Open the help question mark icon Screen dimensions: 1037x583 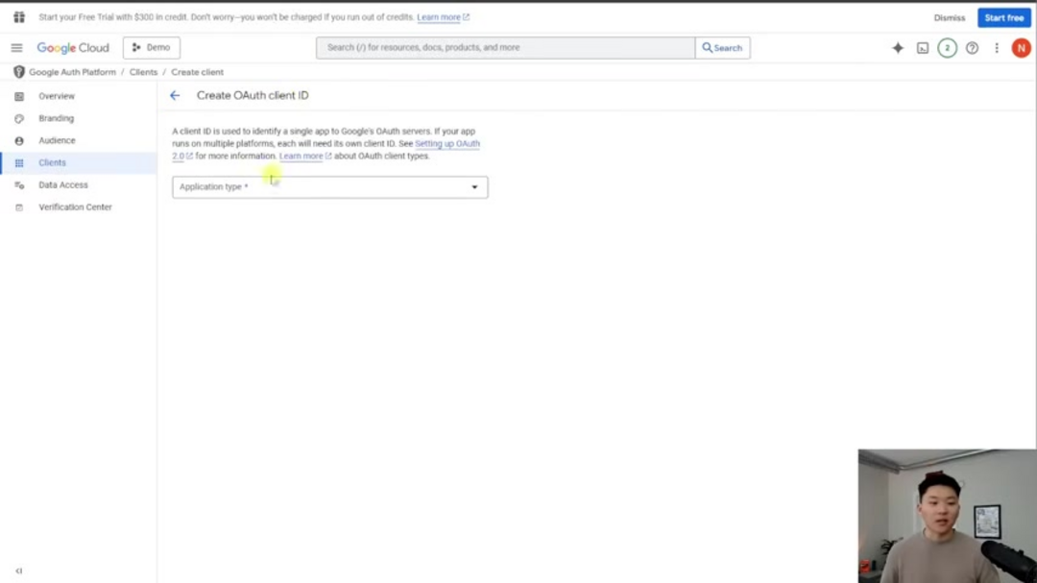(x=972, y=48)
